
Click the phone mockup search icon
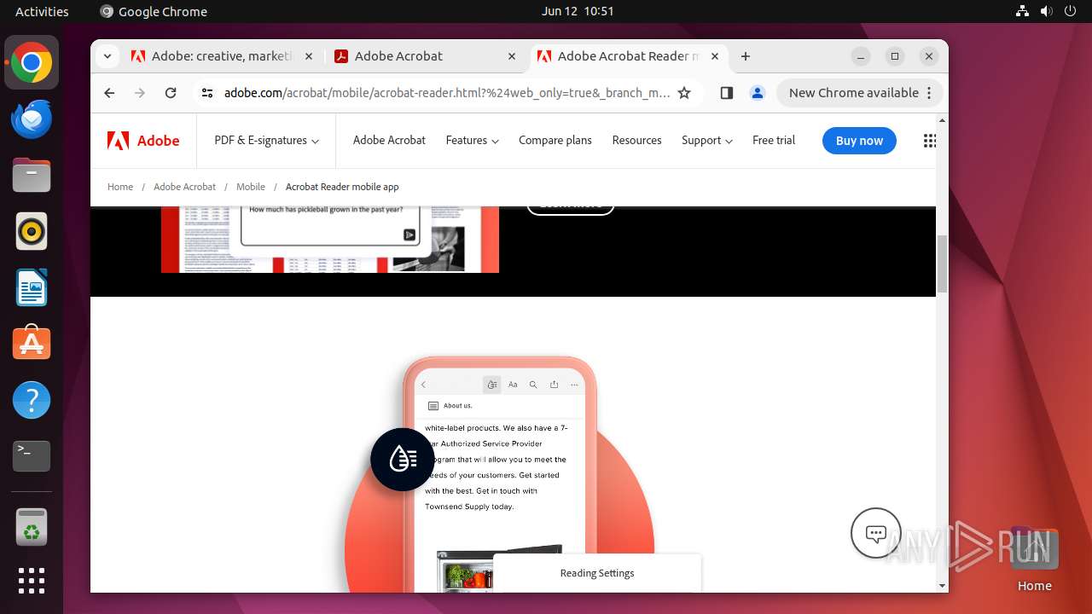[x=533, y=385]
